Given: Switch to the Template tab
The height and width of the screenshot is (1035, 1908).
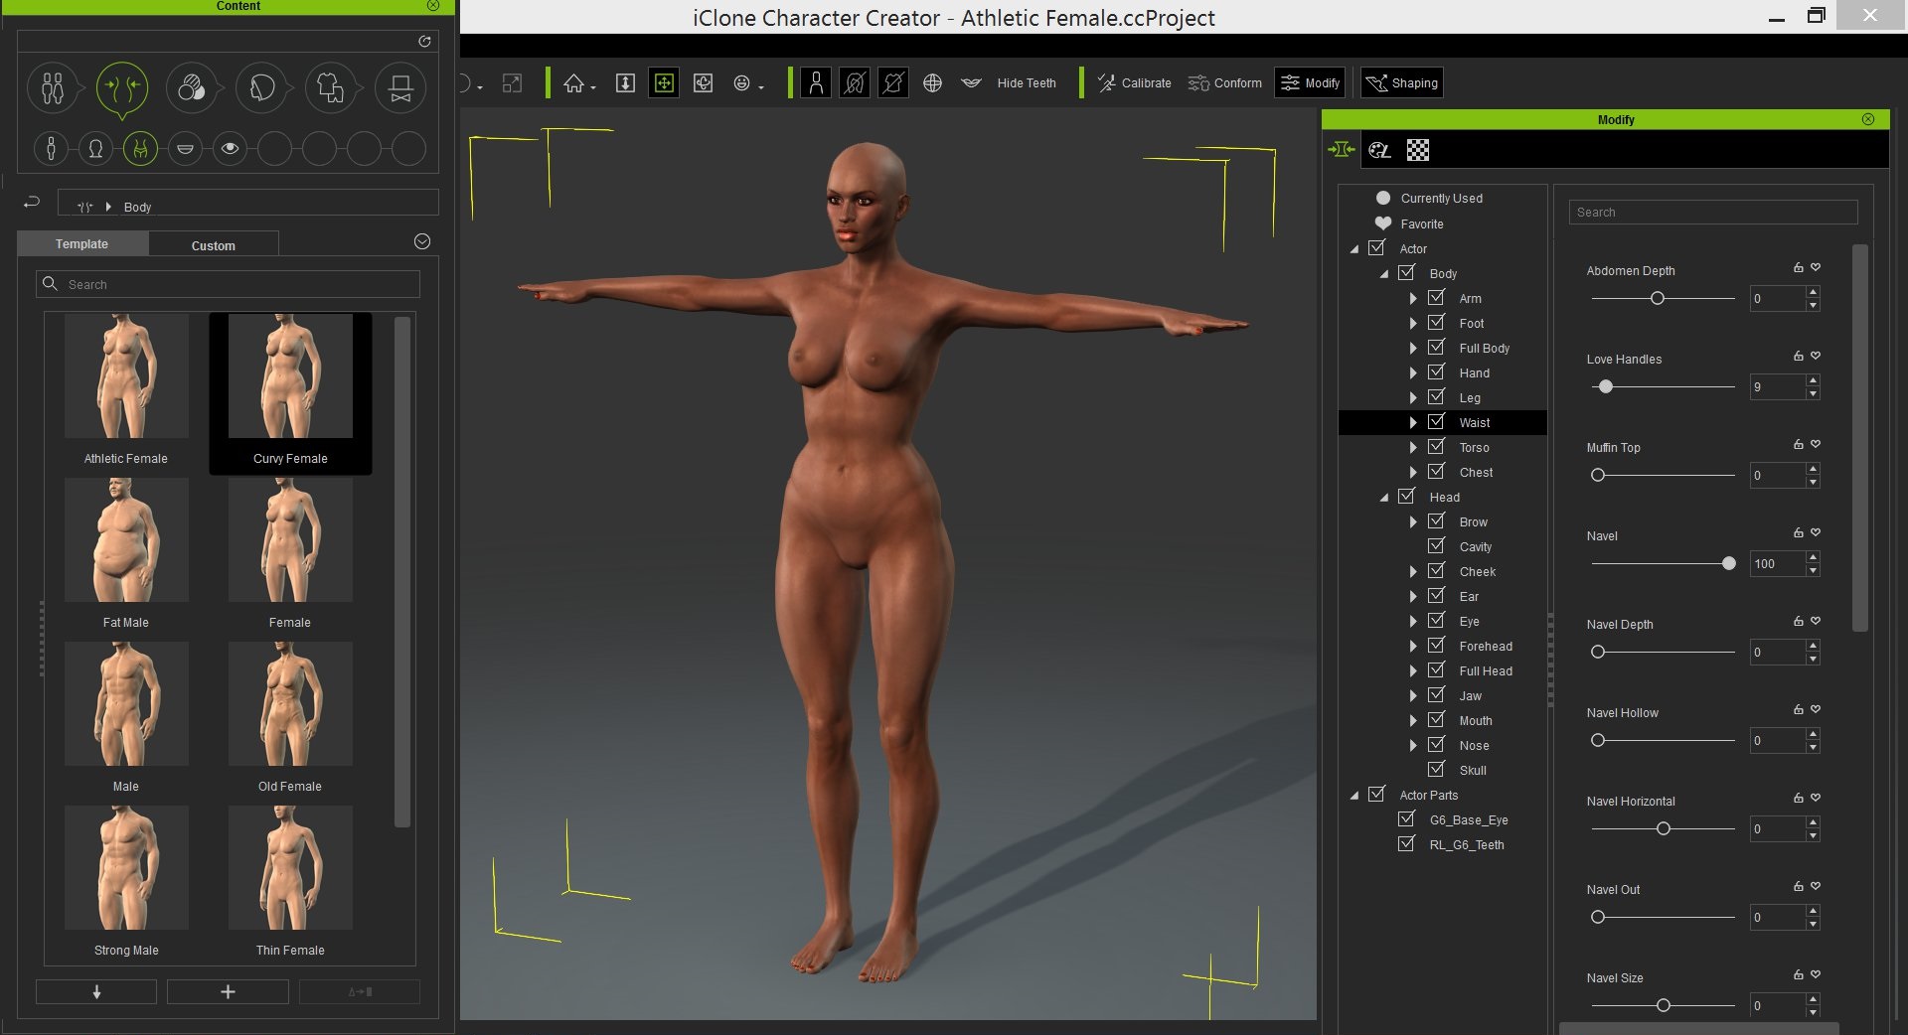Looking at the screenshot, I should 81,244.
